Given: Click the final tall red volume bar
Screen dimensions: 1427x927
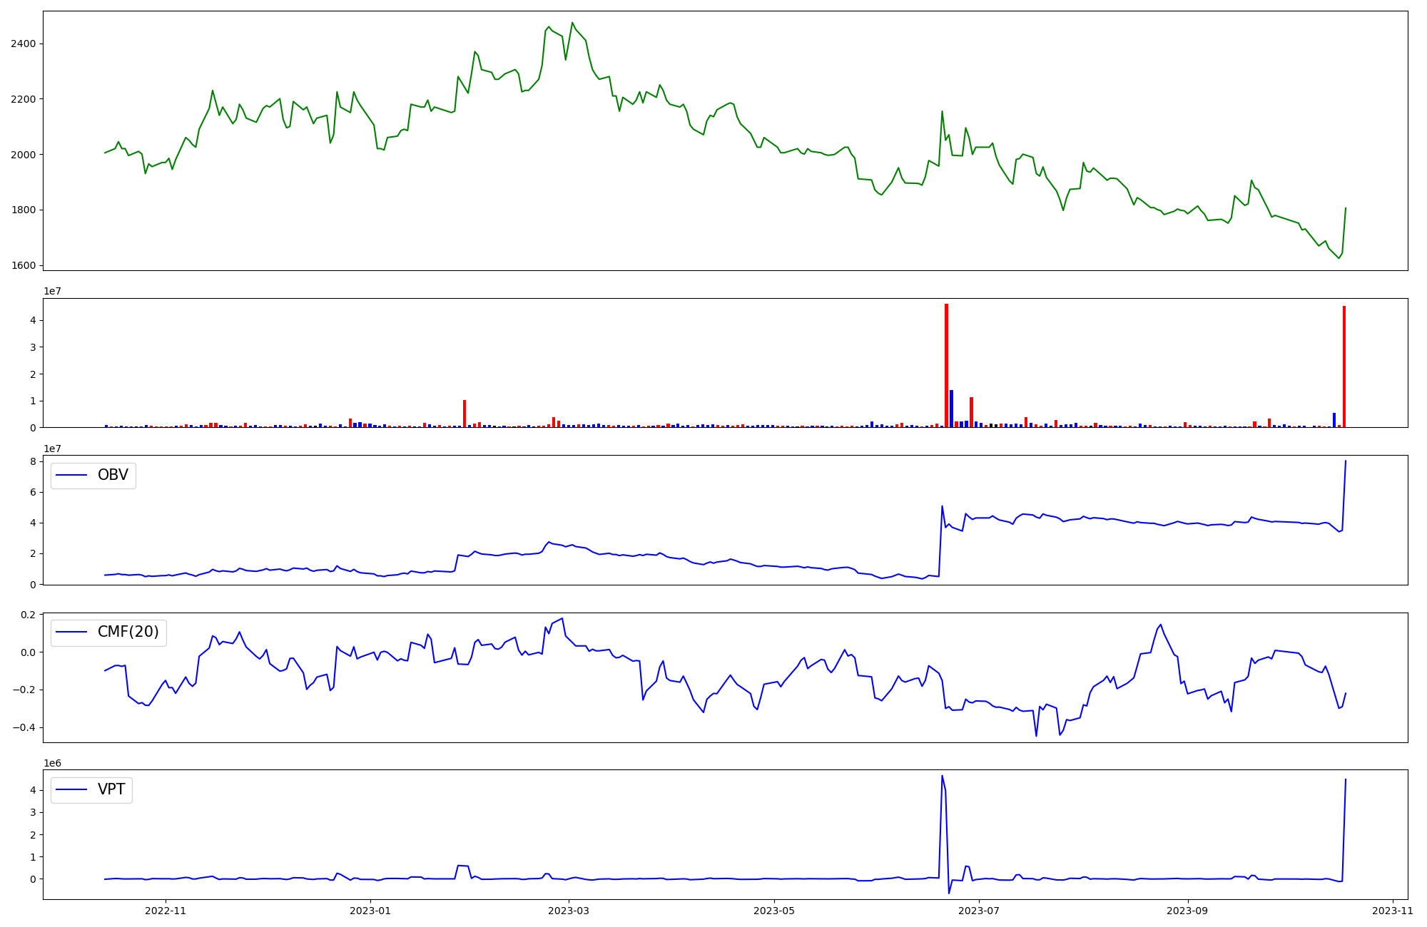Looking at the screenshot, I should pyautogui.click(x=1344, y=367).
